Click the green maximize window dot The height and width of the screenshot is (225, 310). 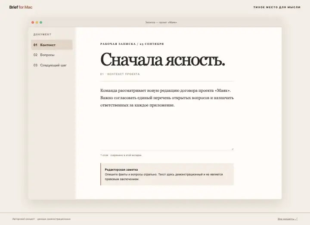[x=41, y=22]
